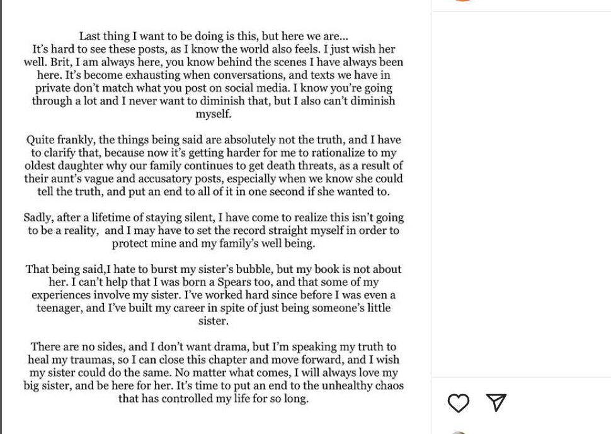Click the line 'Last thing I want to be doing'
Viewport: 611px width, 434px height.
click(214, 36)
